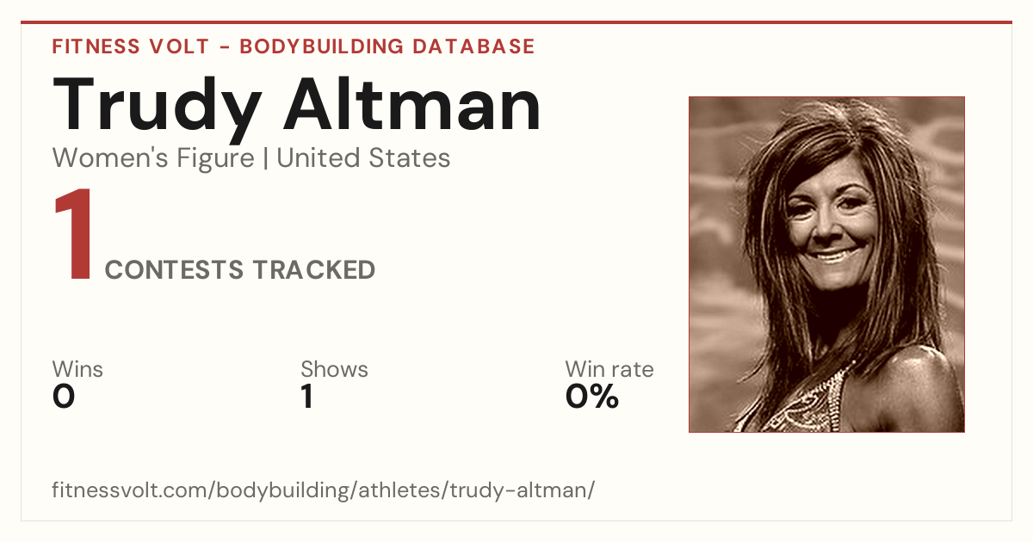Select the Women's Figure division text
The image size is (1033, 542).
[153, 158]
